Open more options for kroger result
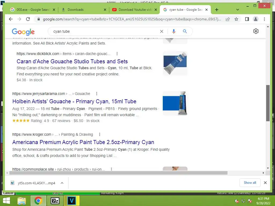 tap(100, 134)
